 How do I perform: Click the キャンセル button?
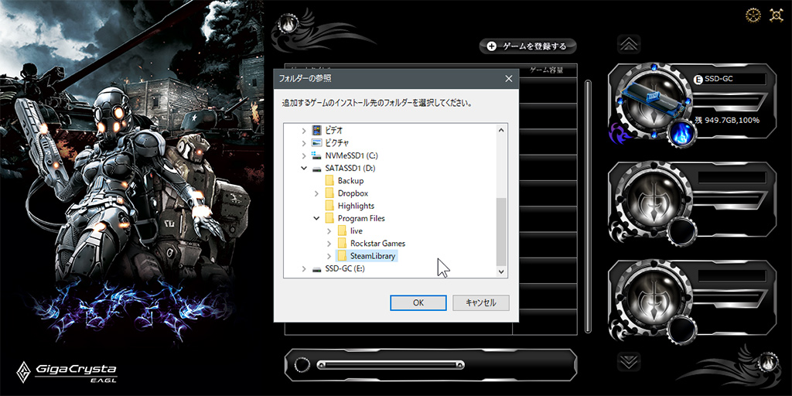pyautogui.click(x=481, y=302)
